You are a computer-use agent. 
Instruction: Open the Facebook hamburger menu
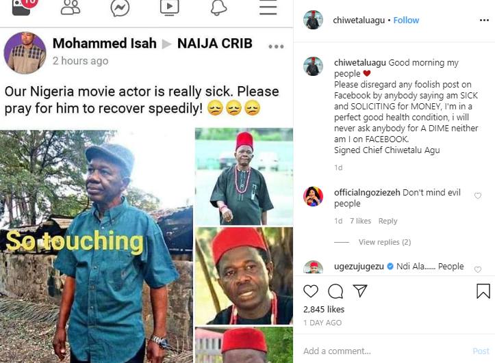pyautogui.click(x=268, y=8)
